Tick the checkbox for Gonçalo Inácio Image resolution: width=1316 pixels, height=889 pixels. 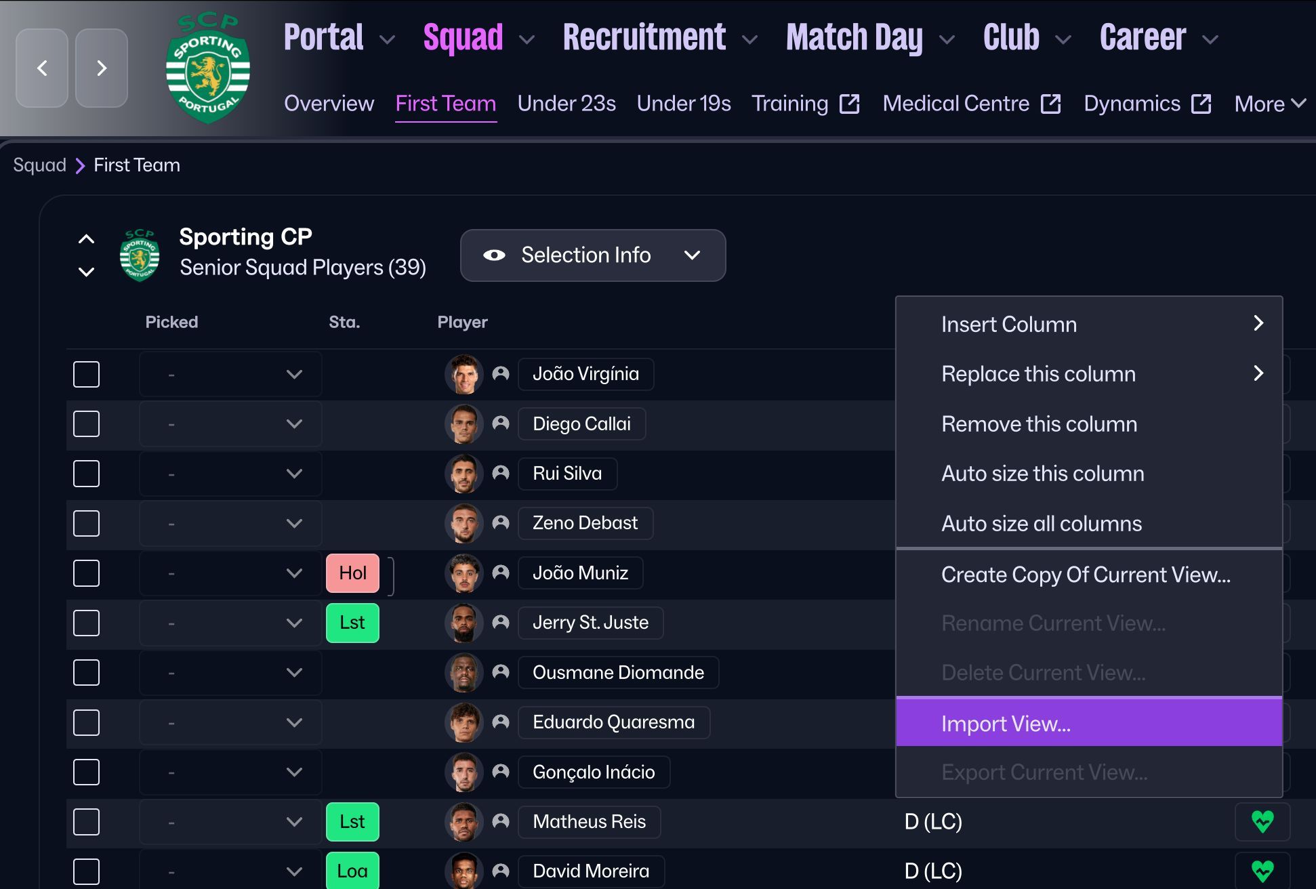[x=86, y=772]
